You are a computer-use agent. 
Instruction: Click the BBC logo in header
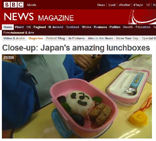coord(13,5)
